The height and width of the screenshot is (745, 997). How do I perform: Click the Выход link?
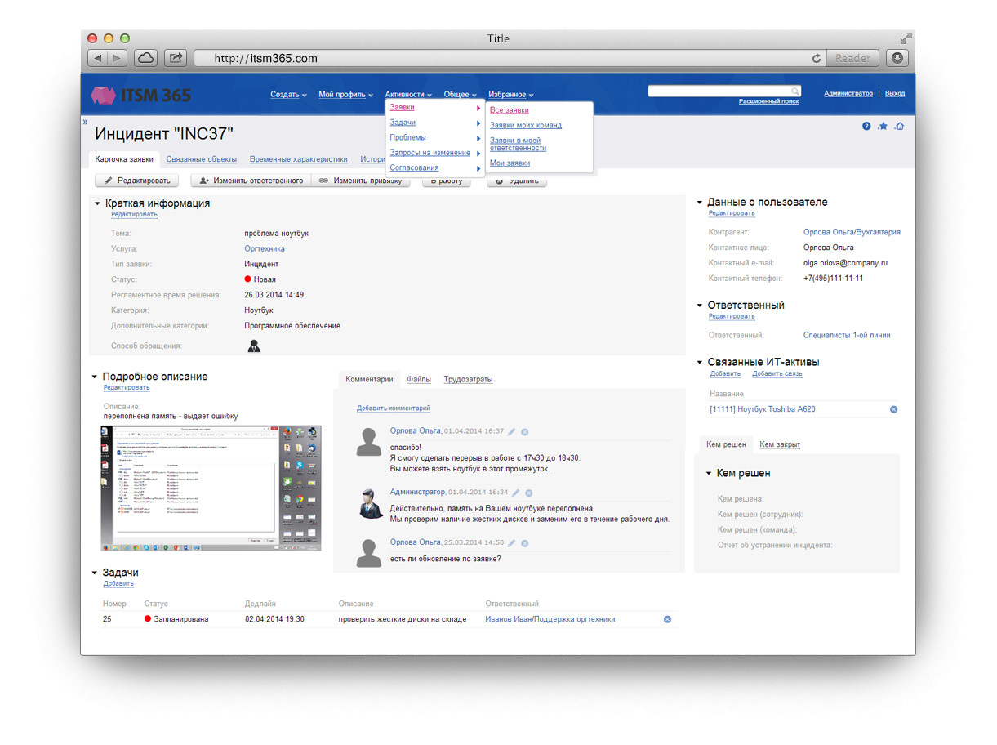click(895, 94)
